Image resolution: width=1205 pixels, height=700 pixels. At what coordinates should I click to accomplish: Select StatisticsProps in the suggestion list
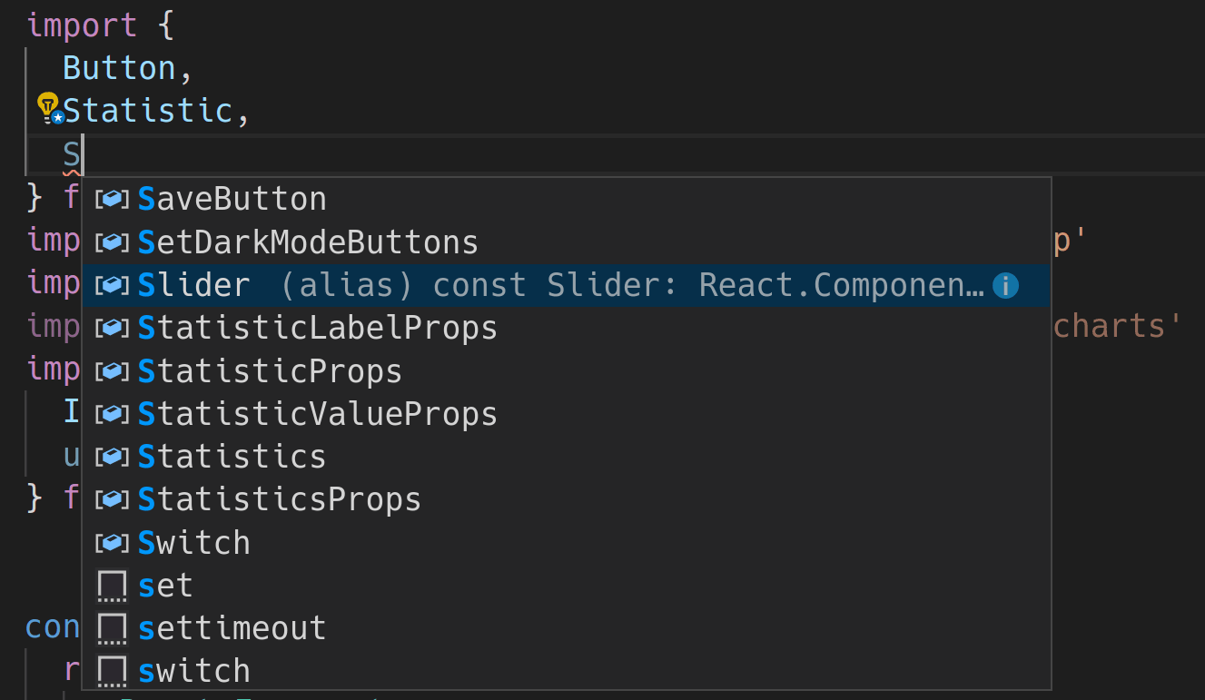279,499
